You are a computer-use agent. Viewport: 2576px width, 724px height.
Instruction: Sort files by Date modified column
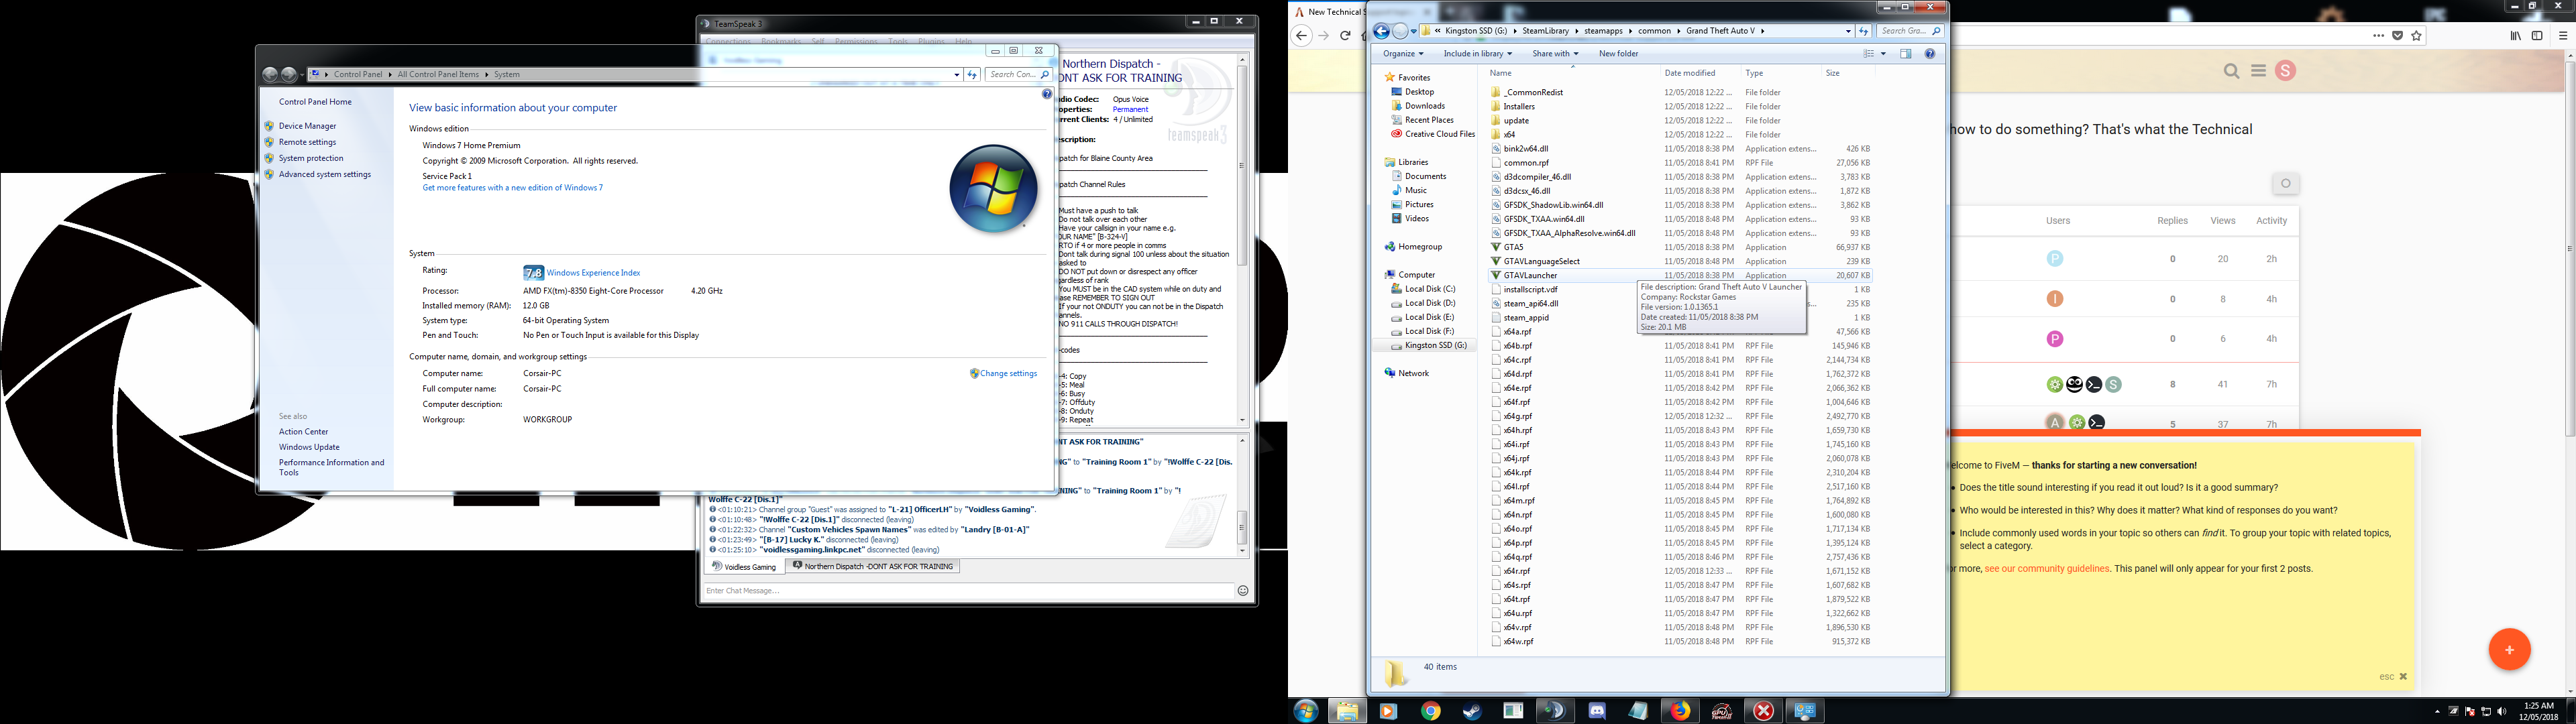(1690, 73)
